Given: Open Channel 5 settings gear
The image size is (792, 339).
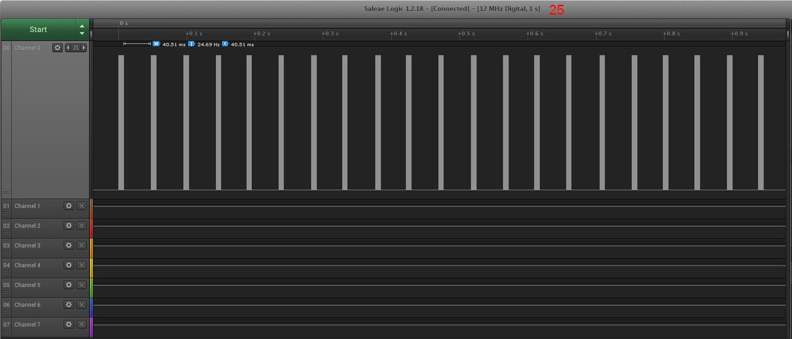Looking at the screenshot, I should coord(69,285).
